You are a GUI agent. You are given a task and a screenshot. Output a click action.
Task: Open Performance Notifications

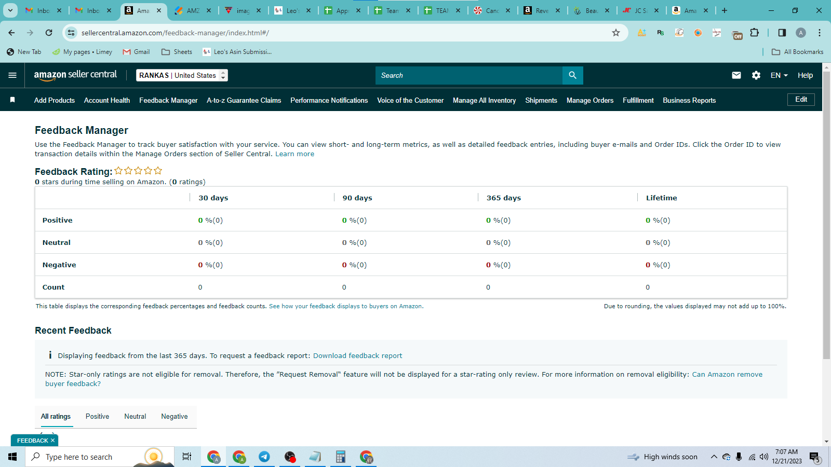[329, 100]
